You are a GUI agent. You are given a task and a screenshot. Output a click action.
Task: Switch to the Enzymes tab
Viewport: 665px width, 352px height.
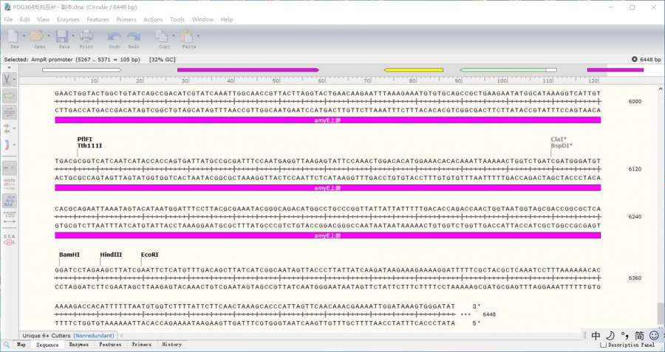(79, 345)
